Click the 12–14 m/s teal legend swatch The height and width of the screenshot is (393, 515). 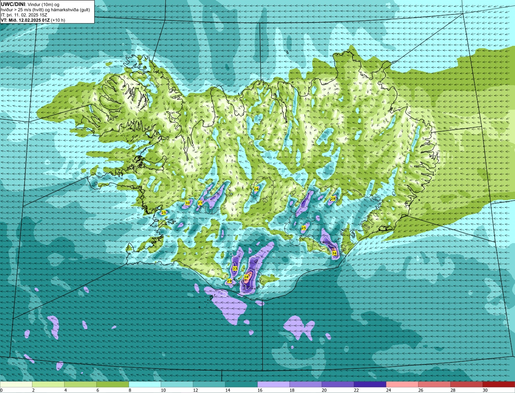click(x=209, y=384)
